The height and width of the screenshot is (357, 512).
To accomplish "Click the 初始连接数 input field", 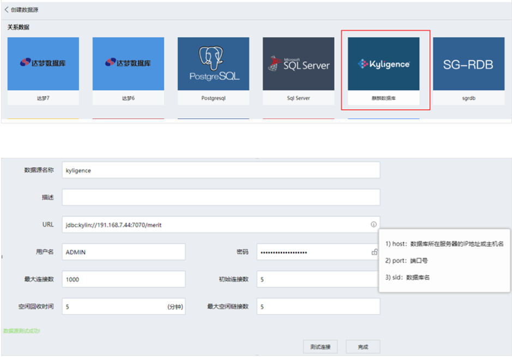I will point(317,279).
